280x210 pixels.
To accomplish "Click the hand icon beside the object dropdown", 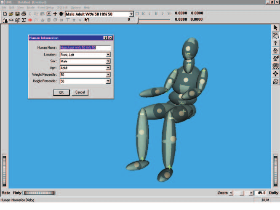I will click(61, 14).
